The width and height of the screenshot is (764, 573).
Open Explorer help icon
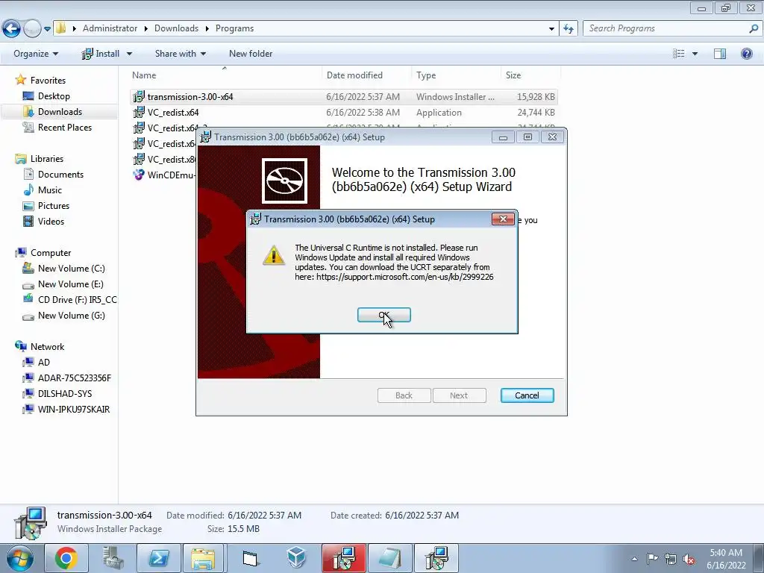click(x=746, y=54)
